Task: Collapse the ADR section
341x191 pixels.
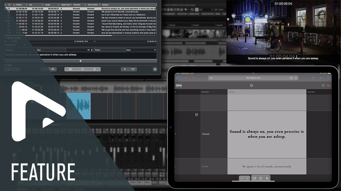Action: [x=6, y=65]
